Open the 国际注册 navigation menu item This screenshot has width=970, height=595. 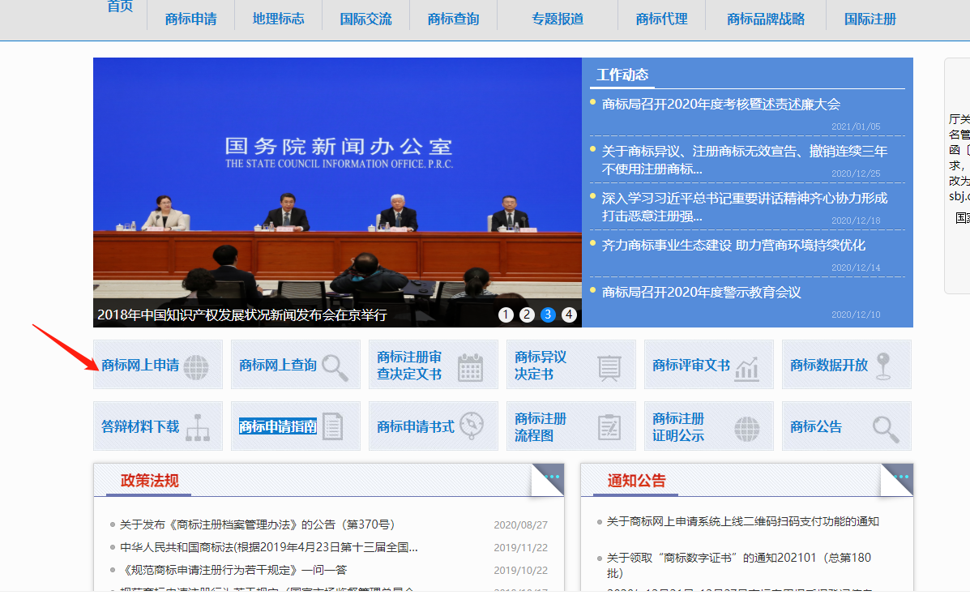pos(870,19)
